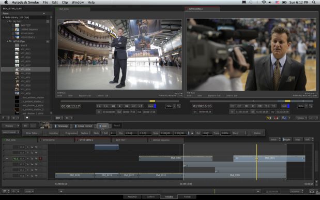Click the volume icon in menu bar
The width and height of the screenshot is (320, 200).
pos(270,3)
